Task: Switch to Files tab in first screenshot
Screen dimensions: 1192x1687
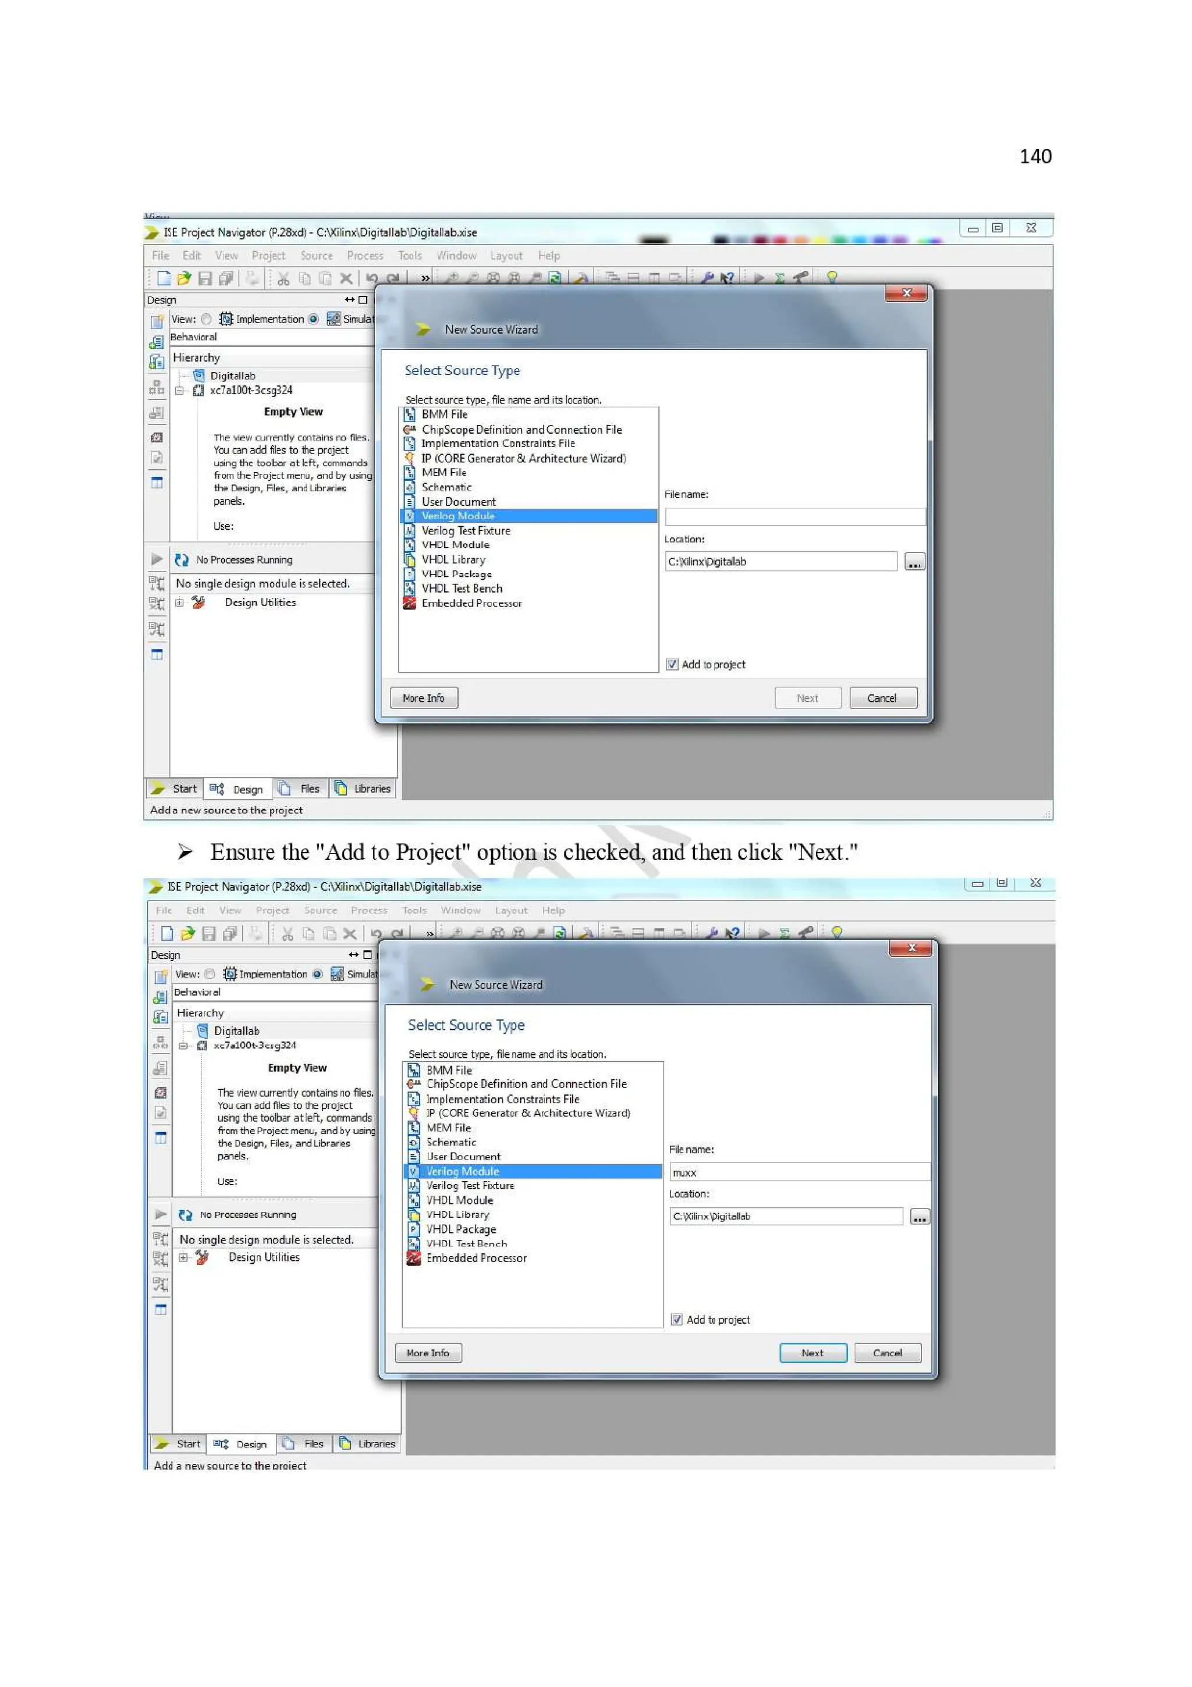Action: pyautogui.click(x=300, y=788)
